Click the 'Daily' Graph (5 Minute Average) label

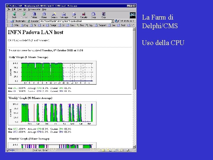coord(28,57)
